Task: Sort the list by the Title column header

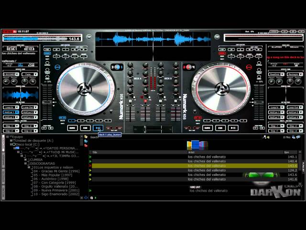Action: tap(139, 152)
